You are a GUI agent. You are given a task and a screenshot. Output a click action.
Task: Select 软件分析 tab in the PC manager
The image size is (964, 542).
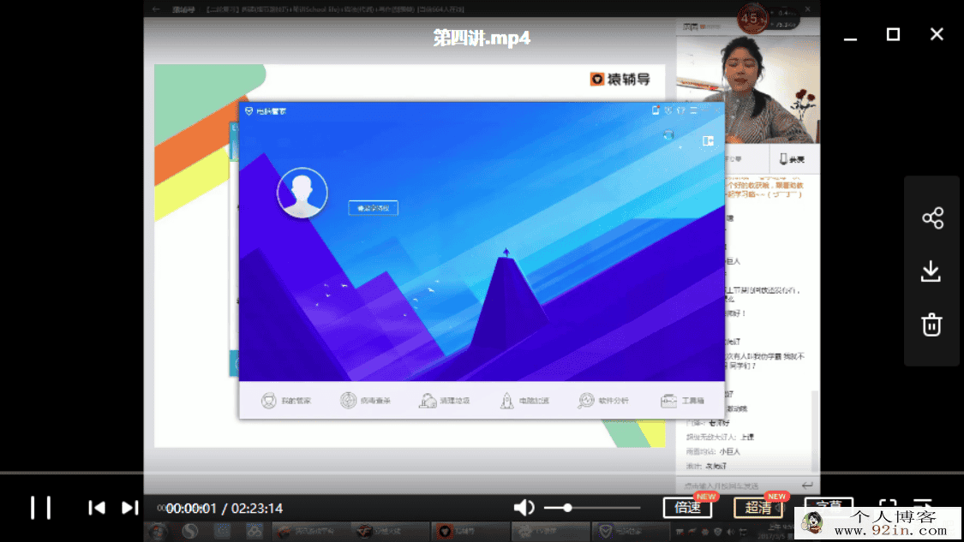click(x=603, y=401)
